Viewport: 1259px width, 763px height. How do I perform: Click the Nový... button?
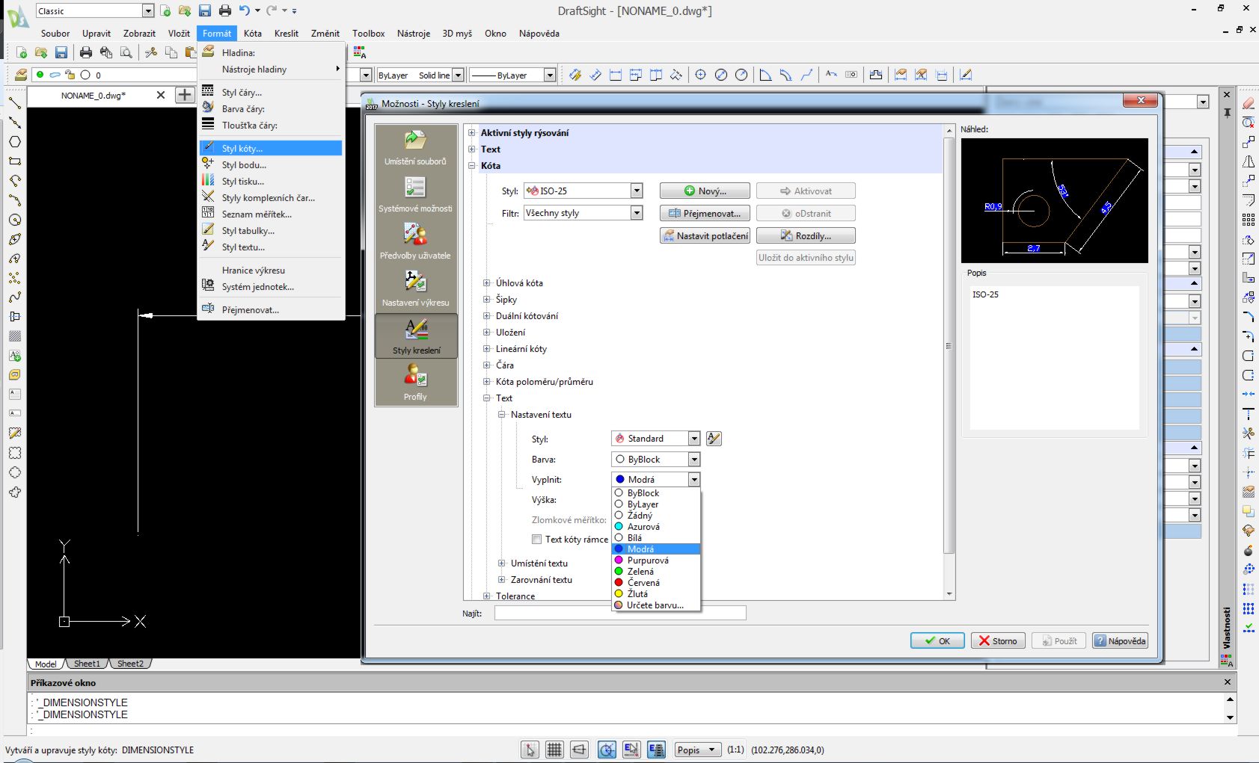pos(705,191)
